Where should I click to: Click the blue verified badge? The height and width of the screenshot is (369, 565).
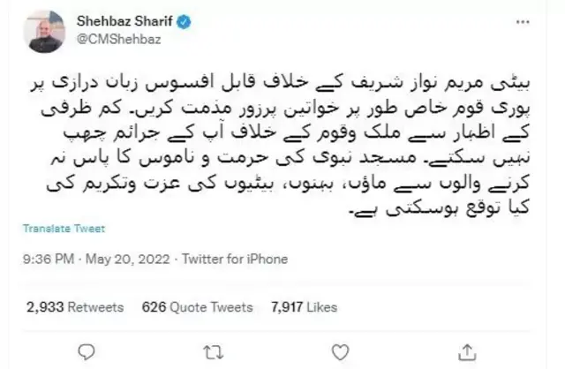click(184, 22)
